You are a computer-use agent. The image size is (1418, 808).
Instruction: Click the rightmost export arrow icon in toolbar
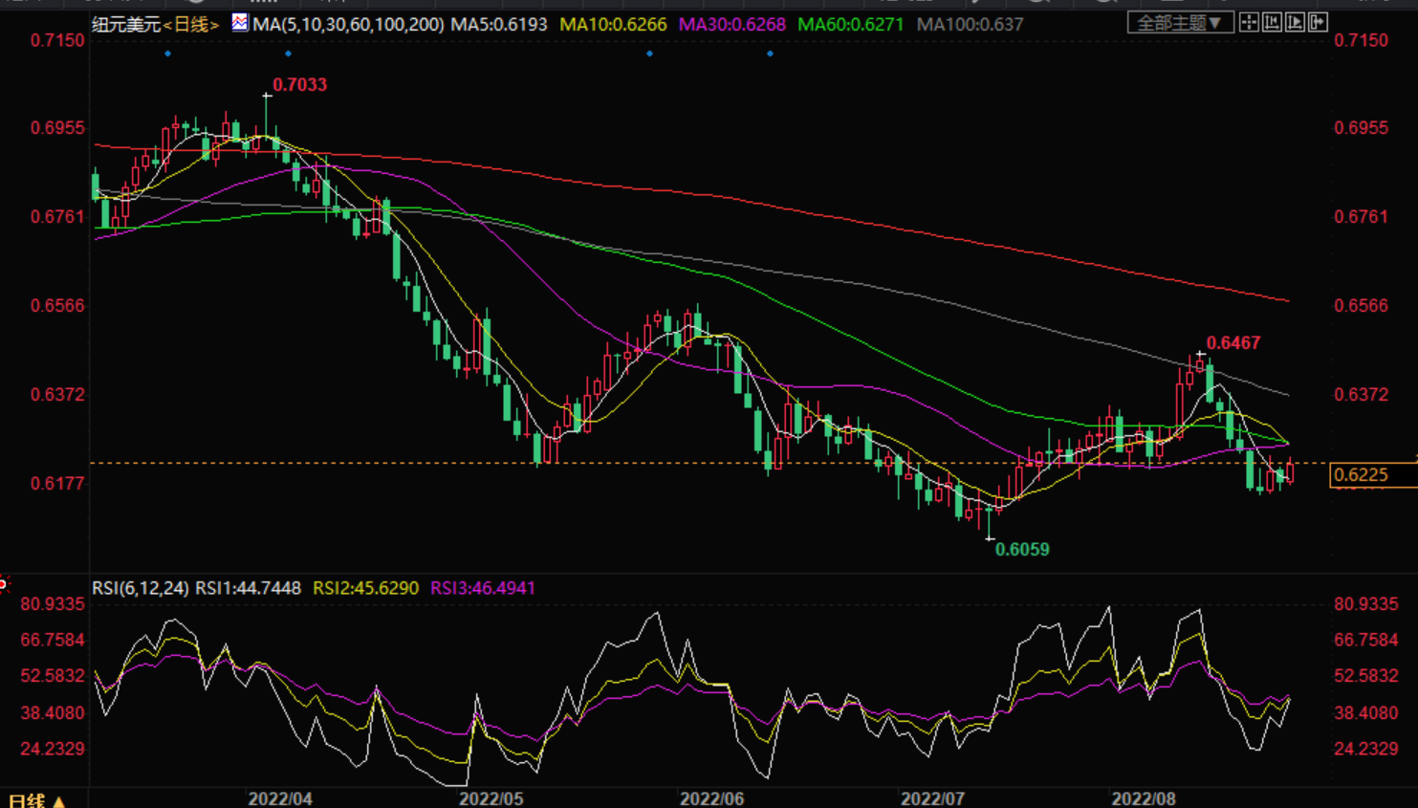point(1318,23)
